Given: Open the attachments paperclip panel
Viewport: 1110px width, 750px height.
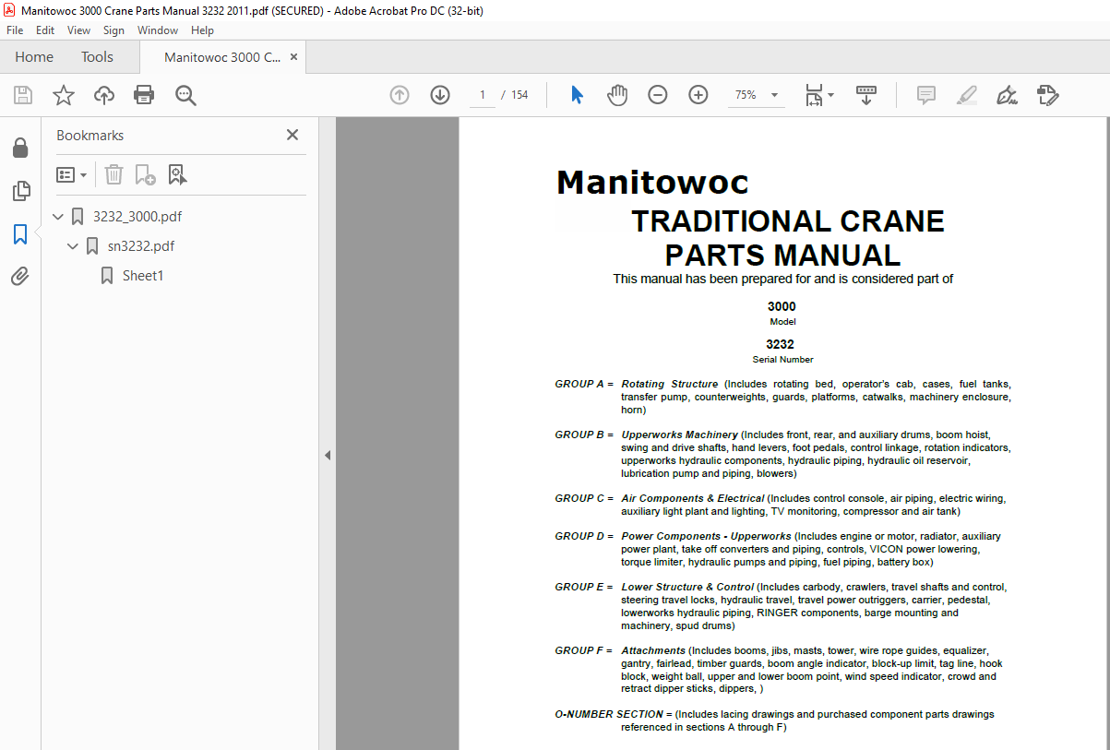Looking at the screenshot, I should [x=20, y=276].
